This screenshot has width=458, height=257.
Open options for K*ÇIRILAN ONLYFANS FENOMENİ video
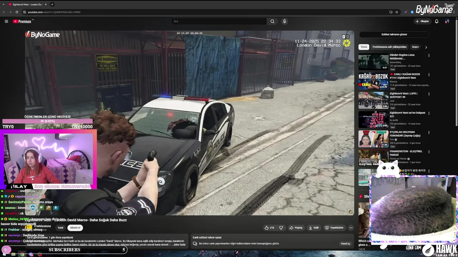[x=429, y=132]
